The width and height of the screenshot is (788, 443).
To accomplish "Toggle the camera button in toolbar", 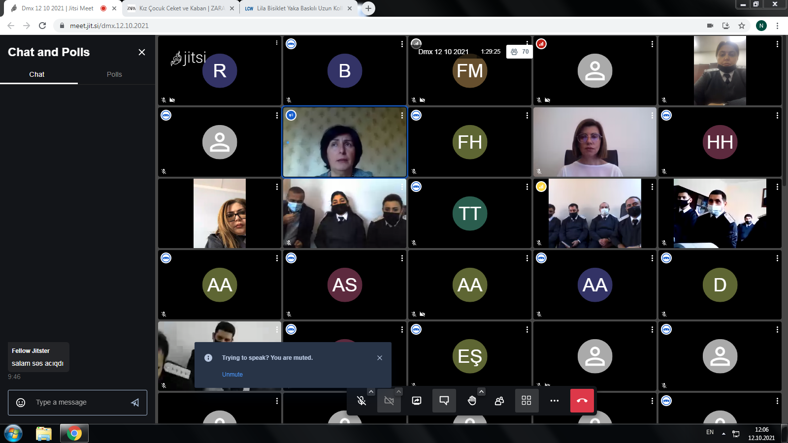I will [x=389, y=401].
